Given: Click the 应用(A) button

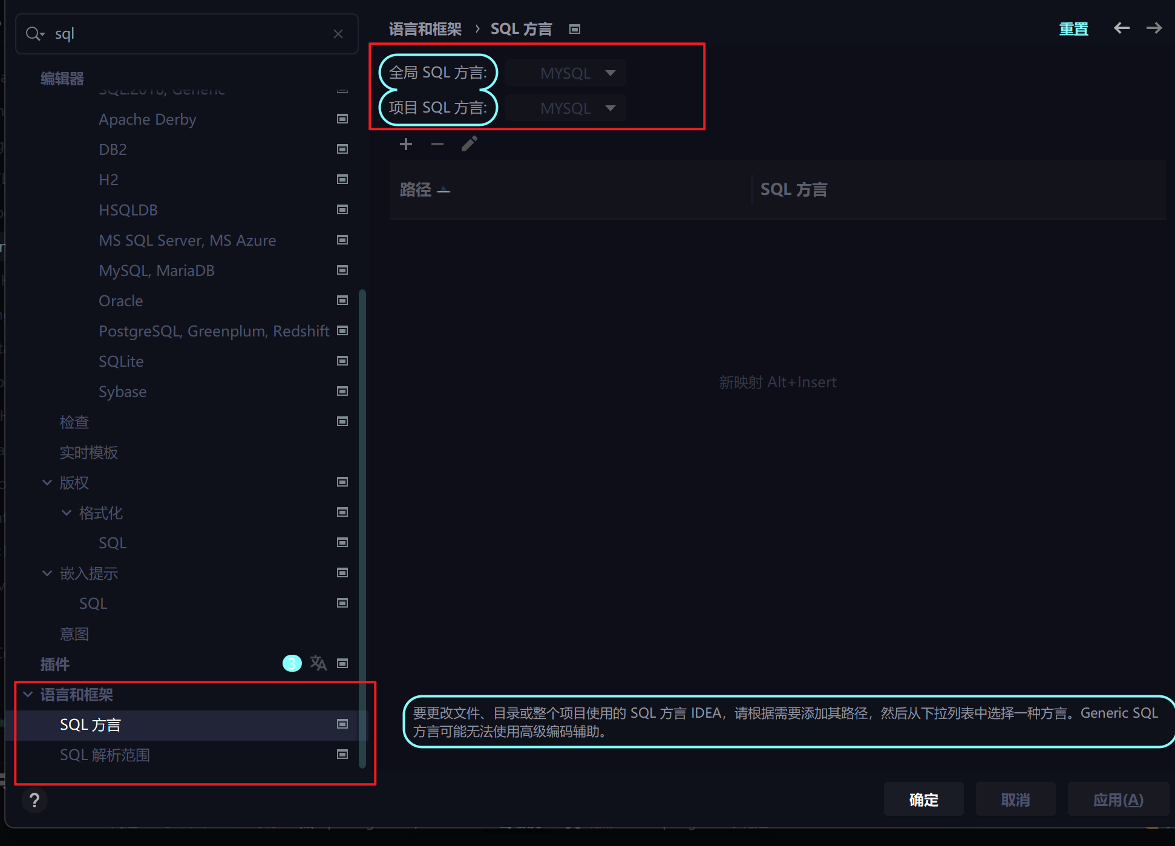Looking at the screenshot, I should coord(1118,799).
